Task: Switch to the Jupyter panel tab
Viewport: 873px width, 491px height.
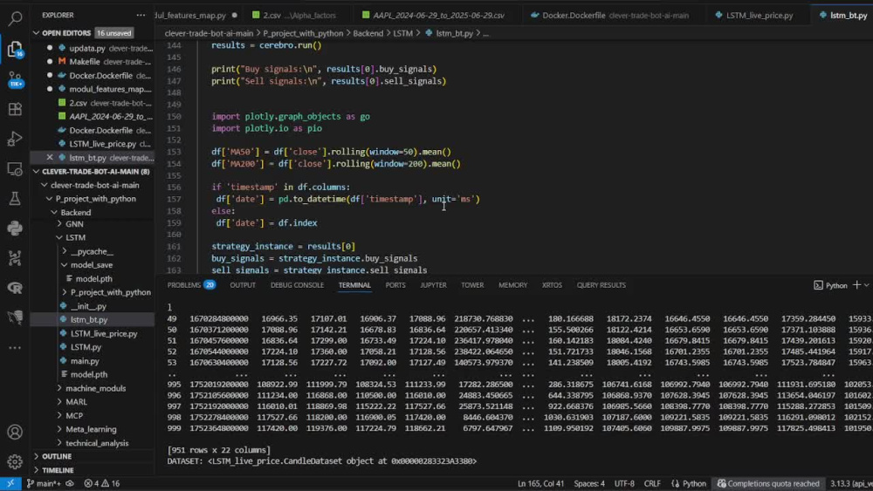Action: click(x=433, y=285)
